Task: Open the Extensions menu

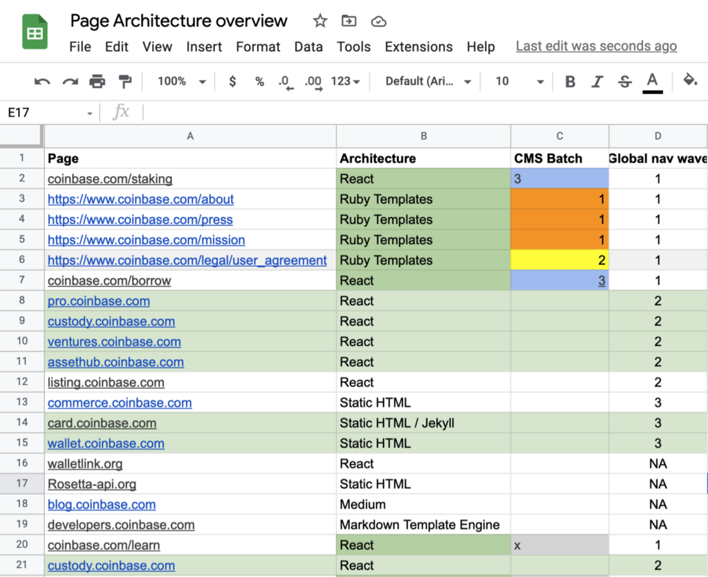Action: pos(418,47)
